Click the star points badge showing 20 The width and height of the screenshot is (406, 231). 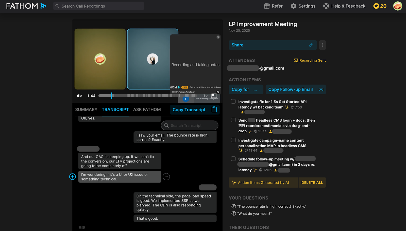380,6
